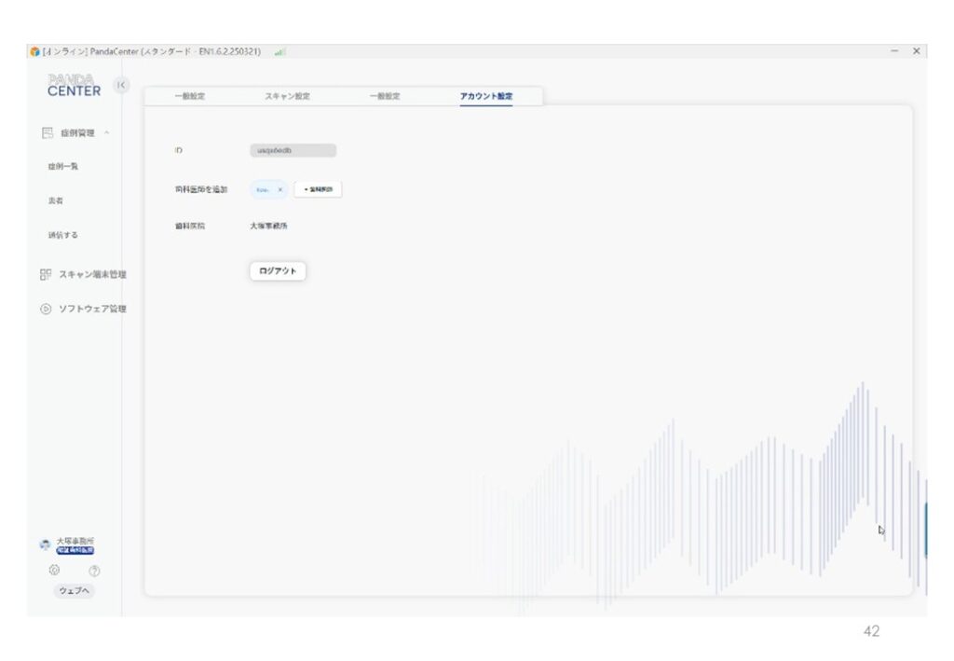Click the スキャン端末管理 grid icon
Screen dimensions: 954x661
pos(46,274)
